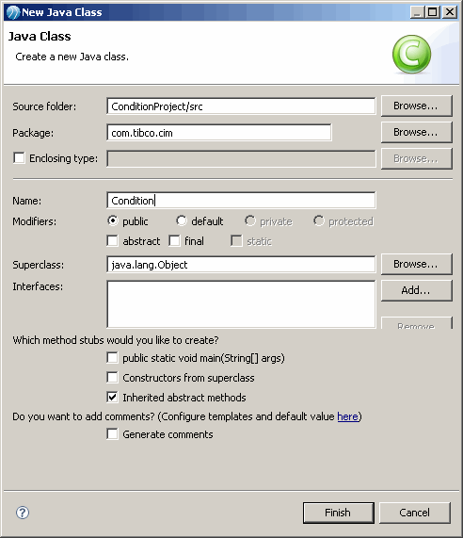Check Constructors from superclass option
The width and height of the screenshot is (463, 538).
tap(112, 377)
